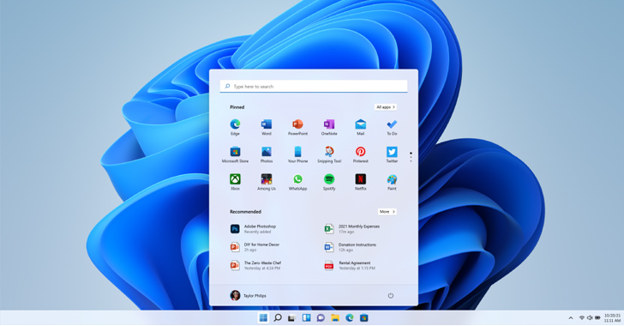Launch the Your Phone app
This screenshot has width=624, height=326.
coord(297,154)
